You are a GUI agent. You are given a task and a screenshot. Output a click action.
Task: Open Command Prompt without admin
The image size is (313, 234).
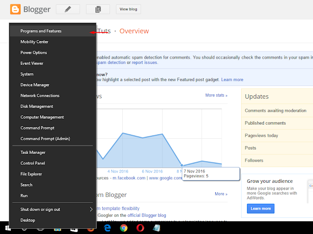click(53, 128)
